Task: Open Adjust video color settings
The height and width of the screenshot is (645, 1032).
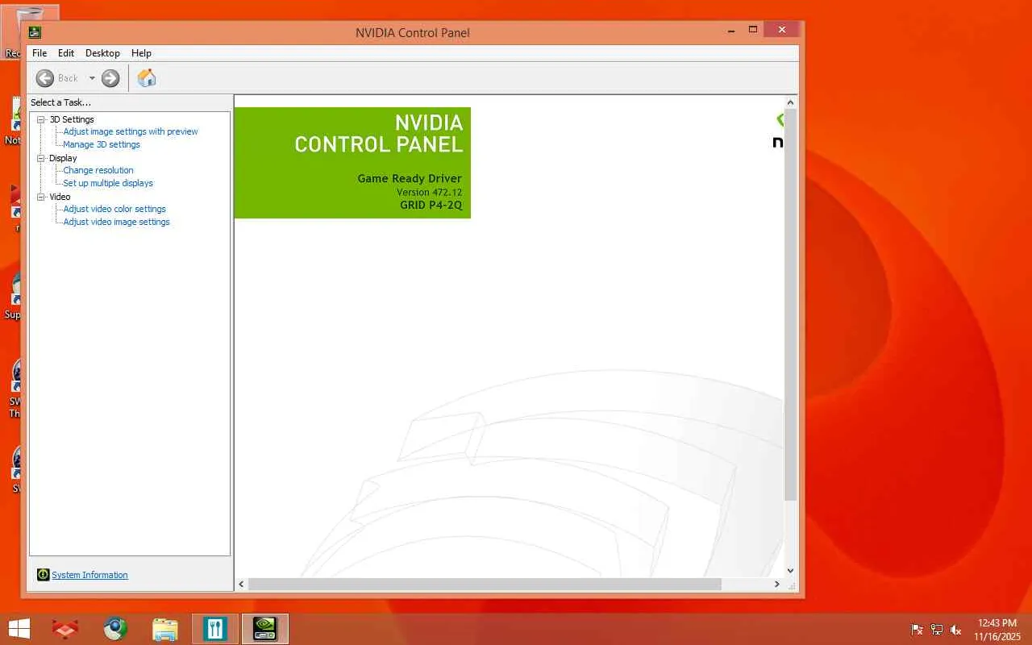Action: pos(114,209)
